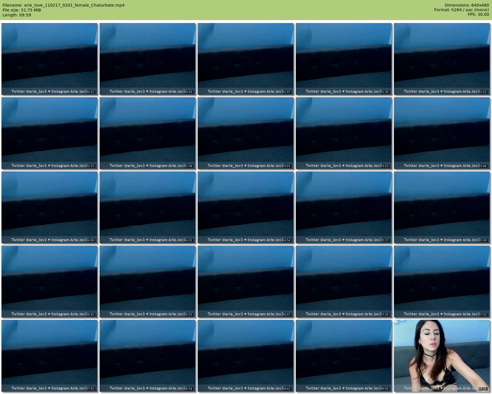Viewport: 492px width, 394px height.
Task: Open the thumbnail at 08:18
Action: [147, 356]
